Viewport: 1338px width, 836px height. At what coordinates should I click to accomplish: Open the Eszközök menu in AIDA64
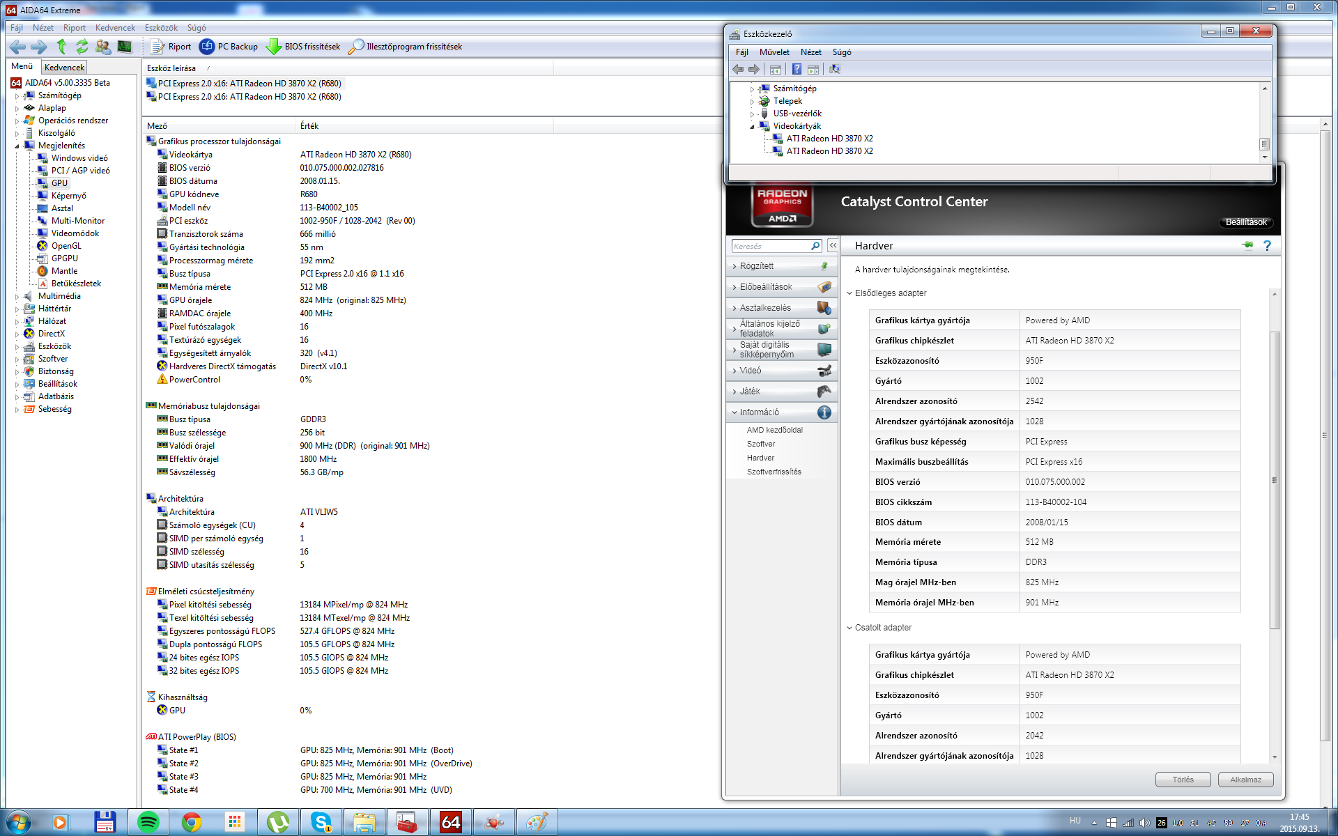[x=161, y=28]
